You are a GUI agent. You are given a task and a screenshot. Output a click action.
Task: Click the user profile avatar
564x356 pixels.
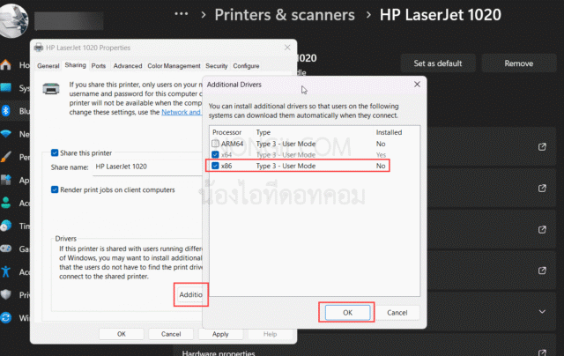[x=14, y=19]
